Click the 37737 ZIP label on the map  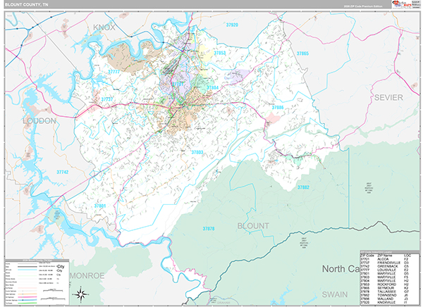[x=107, y=99]
